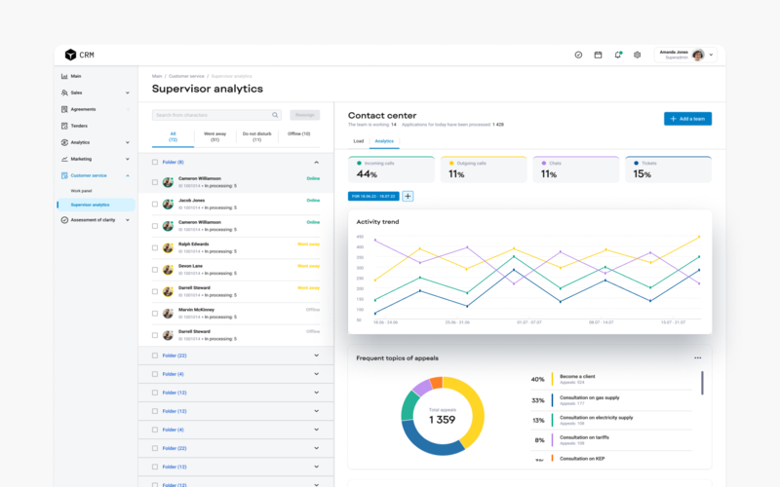
Task: Open the calendar icon in top bar
Action: tap(598, 56)
